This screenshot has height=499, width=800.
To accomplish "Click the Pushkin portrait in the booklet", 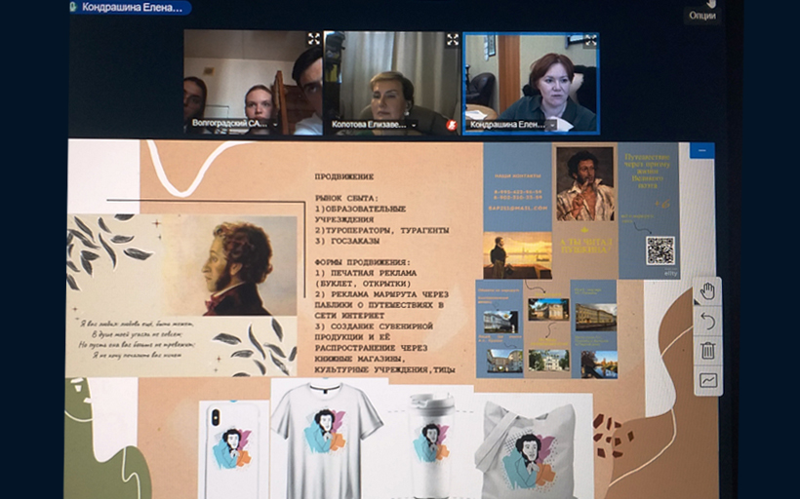I will click(x=584, y=184).
